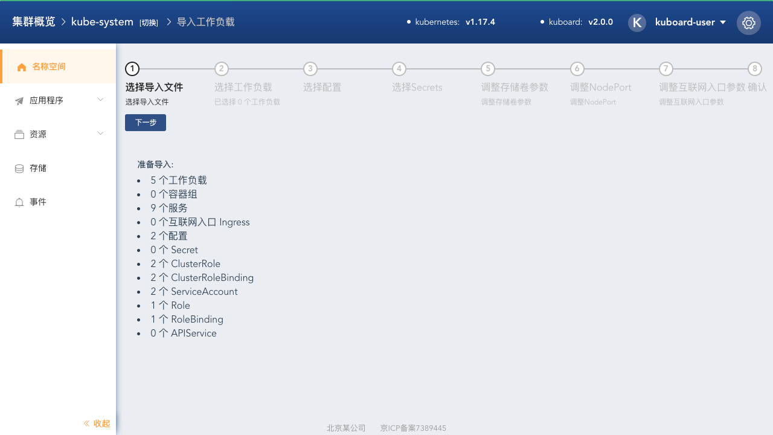Click step 2 circle 选择工作负载
Screen dimensions: 773x435
point(222,69)
